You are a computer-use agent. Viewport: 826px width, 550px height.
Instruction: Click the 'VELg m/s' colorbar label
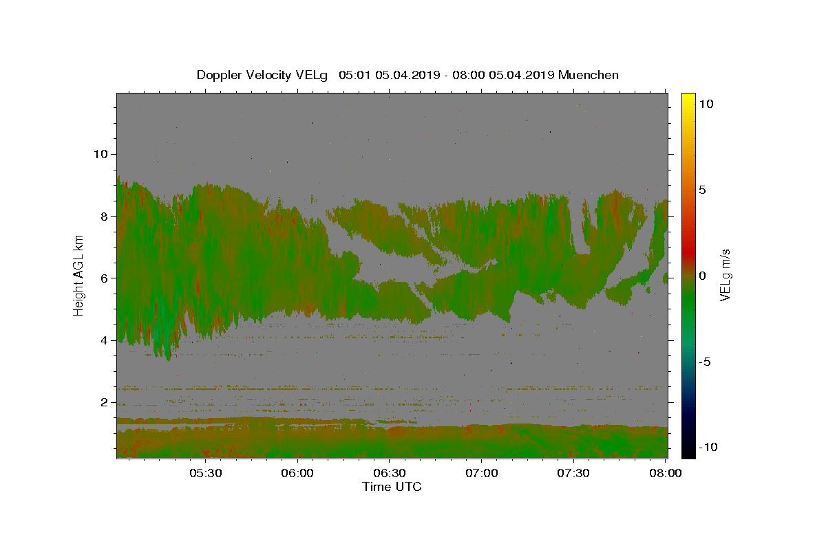pyautogui.click(x=725, y=275)
